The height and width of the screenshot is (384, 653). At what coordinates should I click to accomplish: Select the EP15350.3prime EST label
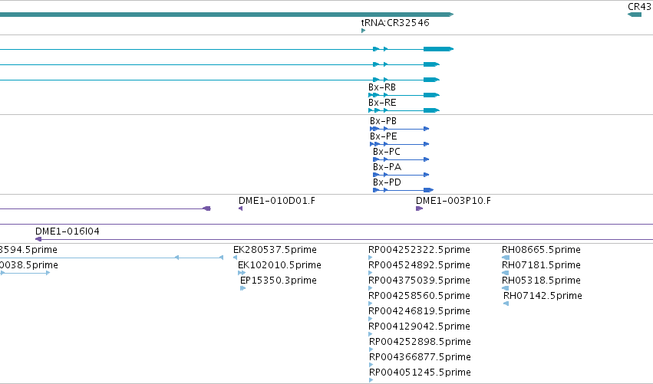click(279, 281)
